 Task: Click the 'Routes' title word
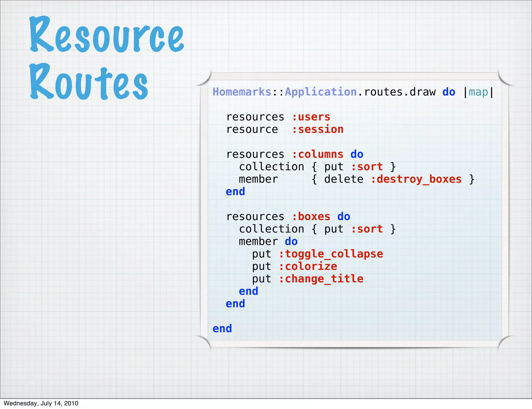[x=89, y=81]
